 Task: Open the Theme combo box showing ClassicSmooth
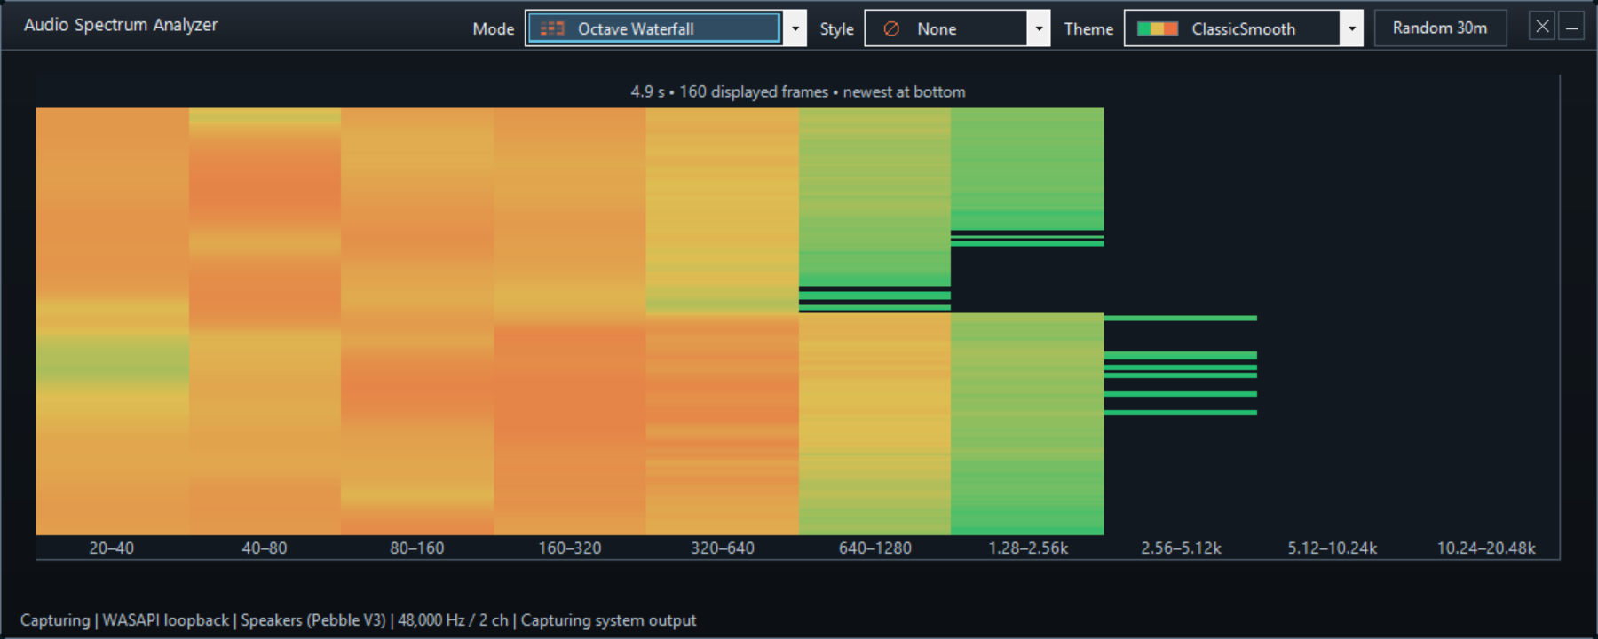[x=1243, y=28]
